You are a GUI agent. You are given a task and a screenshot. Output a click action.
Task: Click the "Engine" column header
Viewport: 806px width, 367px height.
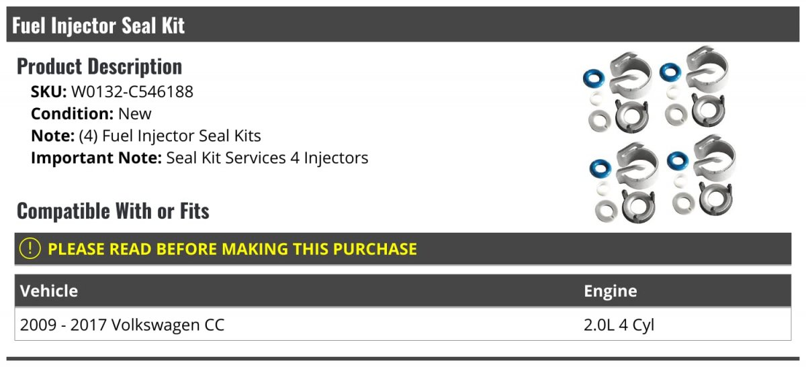610,291
